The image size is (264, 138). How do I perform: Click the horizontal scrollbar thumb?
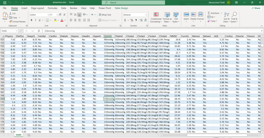[x=217, y=135]
